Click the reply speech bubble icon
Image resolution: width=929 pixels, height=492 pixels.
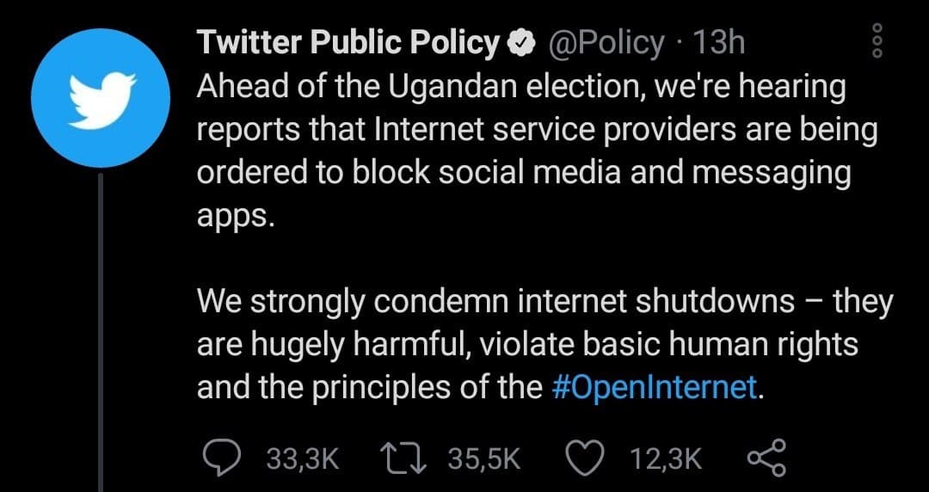pyautogui.click(x=227, y=458)
